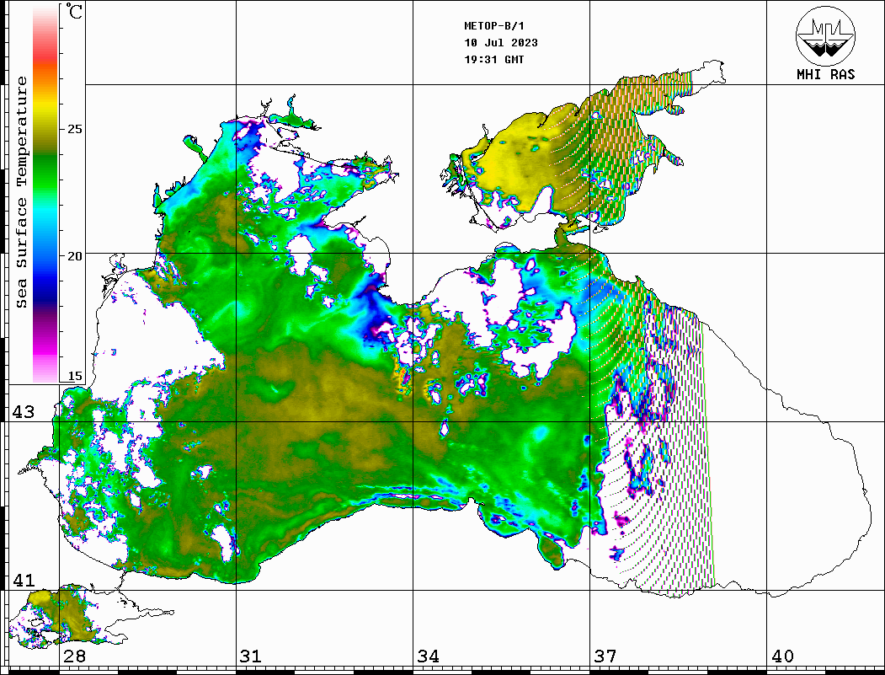Click longitude label "31"
Image resolution: width=885 pixels, height=675 pixels.
[x=251, y=656]
